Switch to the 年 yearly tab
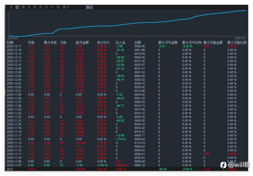The width and height of the screenshot is (253, 176). [x=40, y=7]
